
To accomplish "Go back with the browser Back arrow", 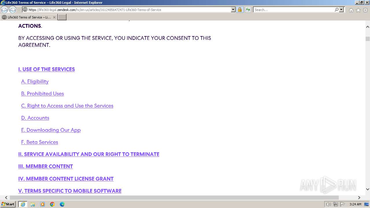I will [x=5, y=10].
